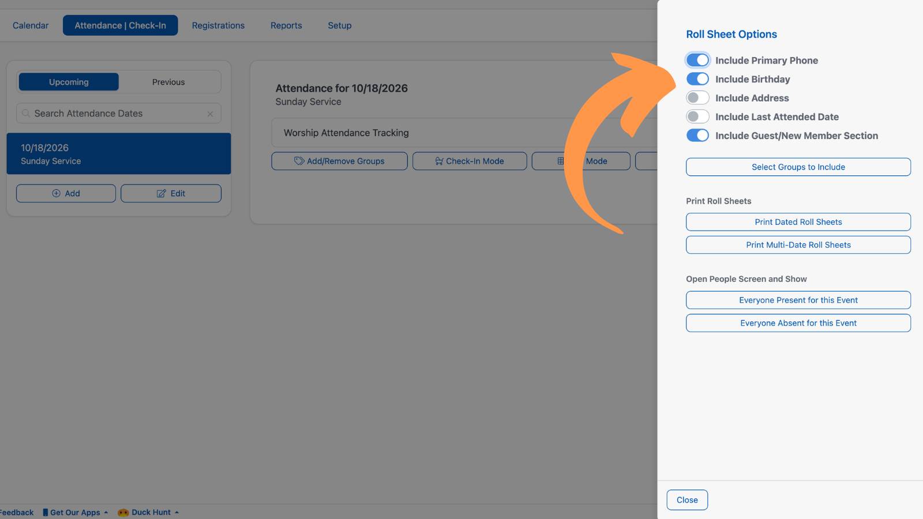This screenshot has height=519, width=923.
Task: Open the Calendar tab
Action: [x=31, y=25]
